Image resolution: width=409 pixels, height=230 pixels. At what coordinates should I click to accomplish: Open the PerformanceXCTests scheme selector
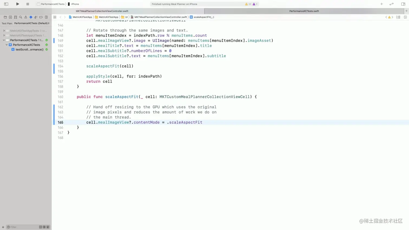pos(51,4)
